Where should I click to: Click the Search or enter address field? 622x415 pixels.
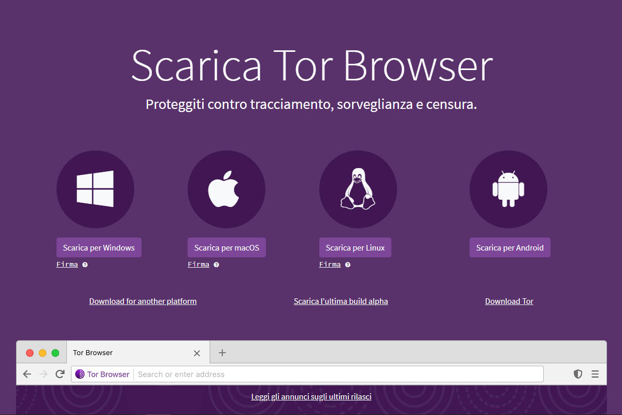(337, 374)
